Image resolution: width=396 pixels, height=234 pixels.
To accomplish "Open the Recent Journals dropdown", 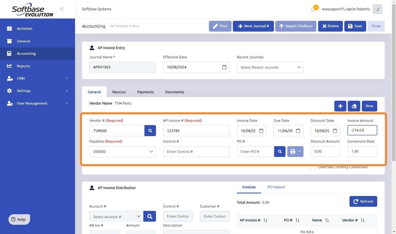I will tap(270, 67).
